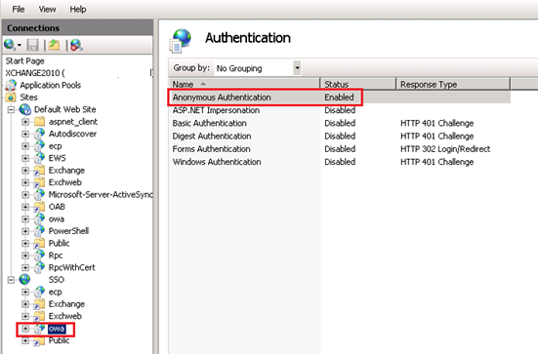Expand the owa node under SSO
538x354 pixels.
tap(25, 329)
